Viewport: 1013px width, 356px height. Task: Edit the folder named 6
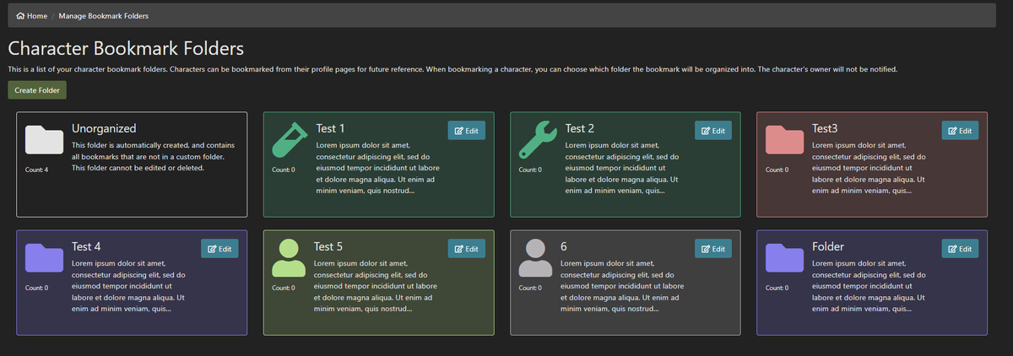click(713, 249)
